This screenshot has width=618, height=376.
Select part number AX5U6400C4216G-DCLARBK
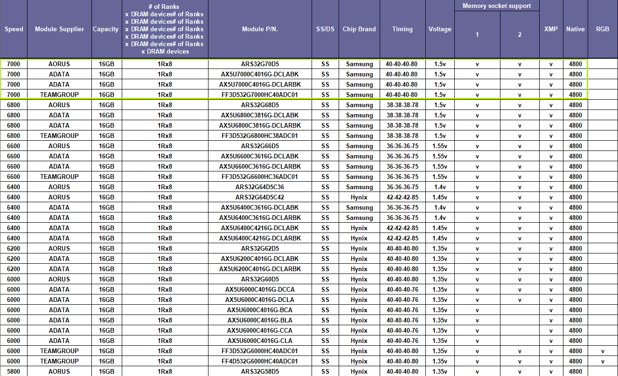[260, 238]
